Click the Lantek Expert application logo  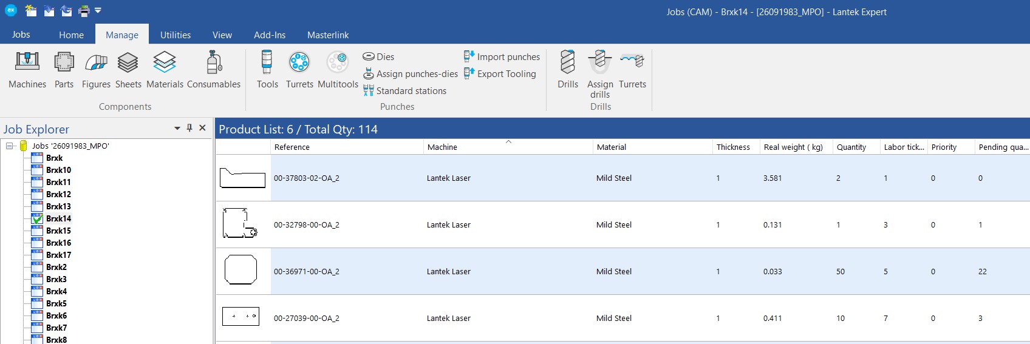pyautogui.click(x=11, y=10)
